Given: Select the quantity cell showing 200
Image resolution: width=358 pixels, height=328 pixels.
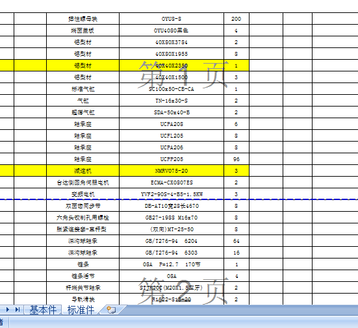Looking at the screenshot, I should coord(237,19).
